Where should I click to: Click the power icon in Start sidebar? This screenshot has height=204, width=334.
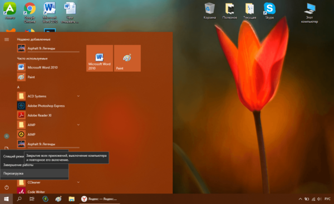pyautogui.click(x=7, y=187)
